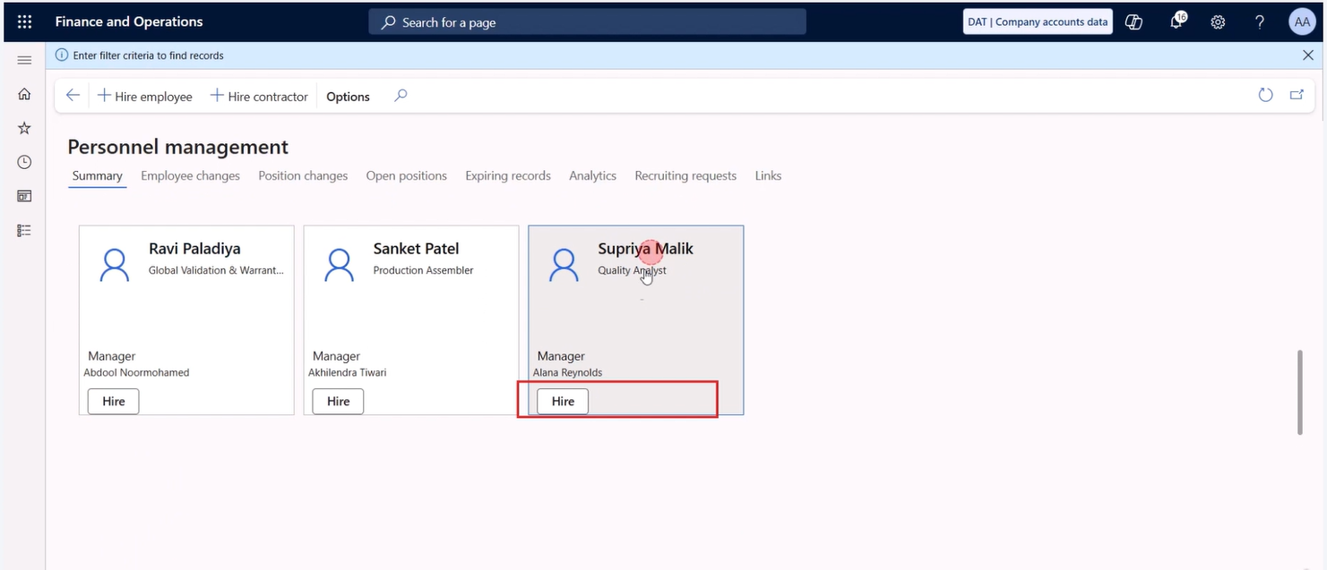Expand the navigation pane hamburger icon

[x=24, y=60]
